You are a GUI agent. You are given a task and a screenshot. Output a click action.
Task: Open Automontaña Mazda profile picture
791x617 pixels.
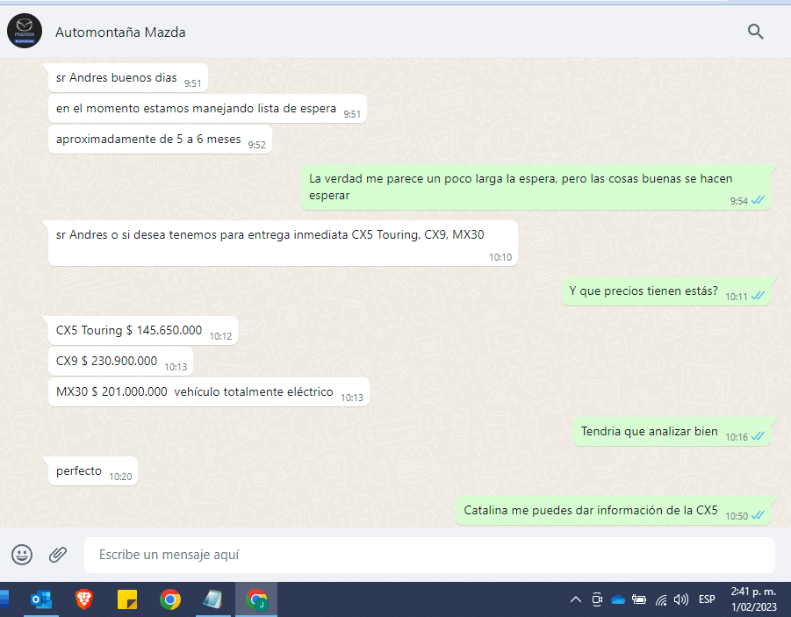[x=25, y=31]
